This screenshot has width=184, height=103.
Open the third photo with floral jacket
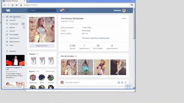pos(102,67)
